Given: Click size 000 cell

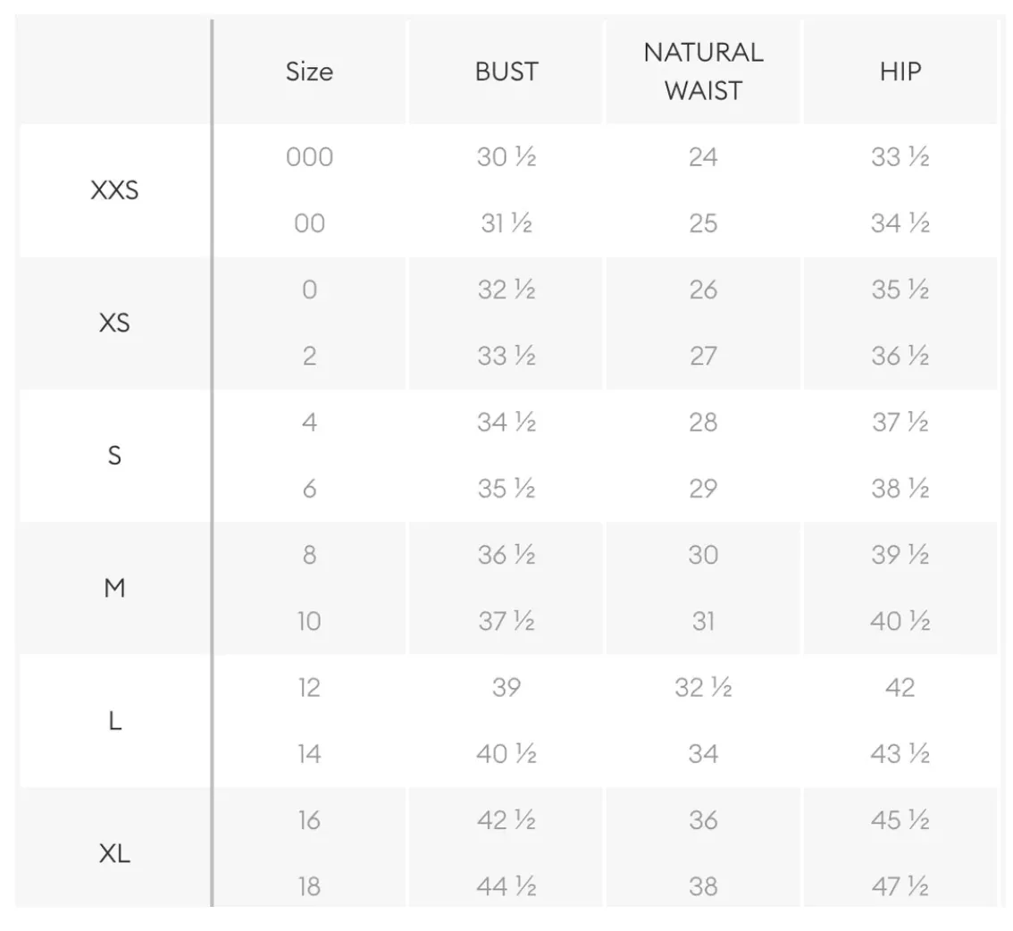Looking at the screenshot, I should pyautogui.click(x=309, y=157).
